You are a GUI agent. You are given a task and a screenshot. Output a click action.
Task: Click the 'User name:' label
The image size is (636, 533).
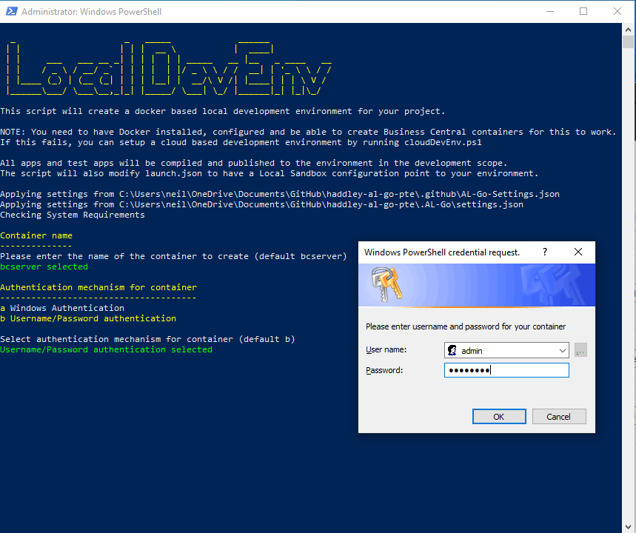point(386,349)
